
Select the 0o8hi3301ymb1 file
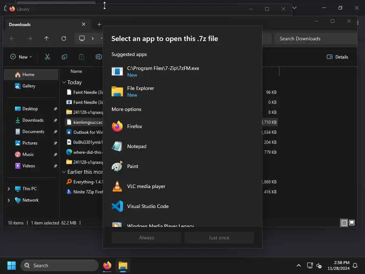(x=84, y=142)
